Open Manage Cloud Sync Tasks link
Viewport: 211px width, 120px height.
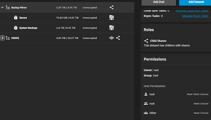[192, 11]
